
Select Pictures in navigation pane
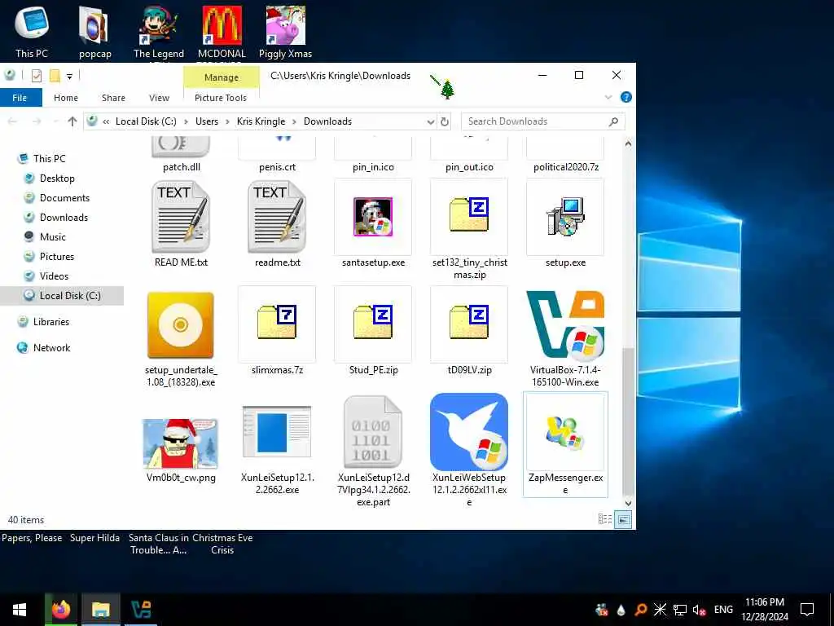(x=56, y=257)
